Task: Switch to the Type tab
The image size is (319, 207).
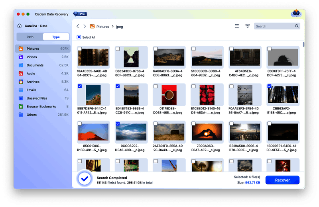Action: pos(56,37)
